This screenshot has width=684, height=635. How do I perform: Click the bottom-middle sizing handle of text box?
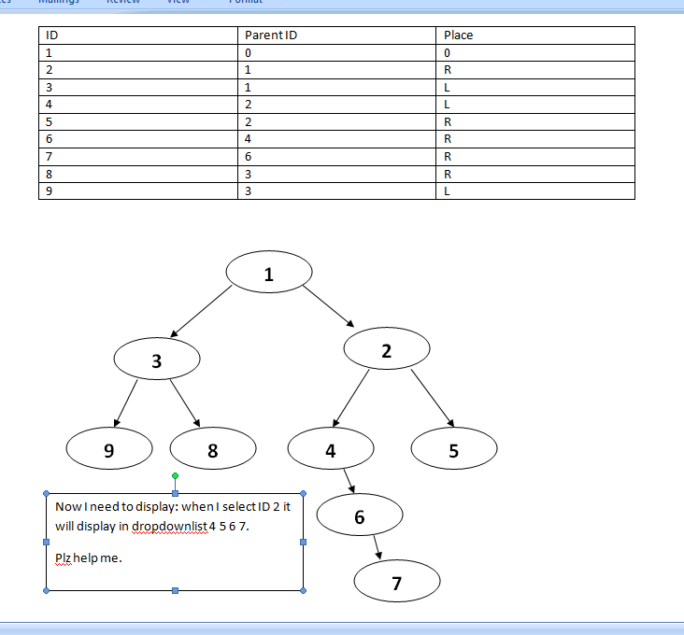(x=175, y=590)
